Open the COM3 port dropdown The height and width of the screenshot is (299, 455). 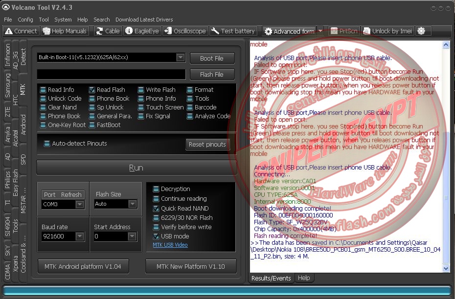coord(80,204)
